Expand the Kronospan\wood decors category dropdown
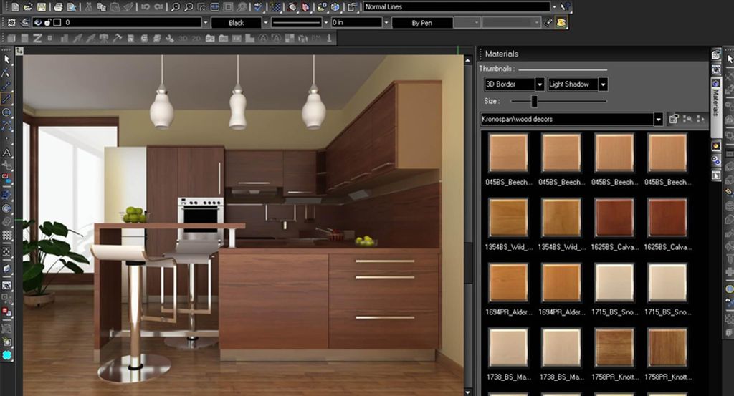 pyautogui.click(x=658, y=119)
